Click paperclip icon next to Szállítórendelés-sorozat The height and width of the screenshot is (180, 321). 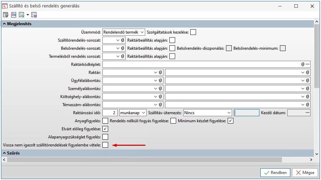coord(123,40)
